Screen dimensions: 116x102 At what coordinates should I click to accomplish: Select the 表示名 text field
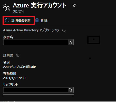(x=38, y=42)
